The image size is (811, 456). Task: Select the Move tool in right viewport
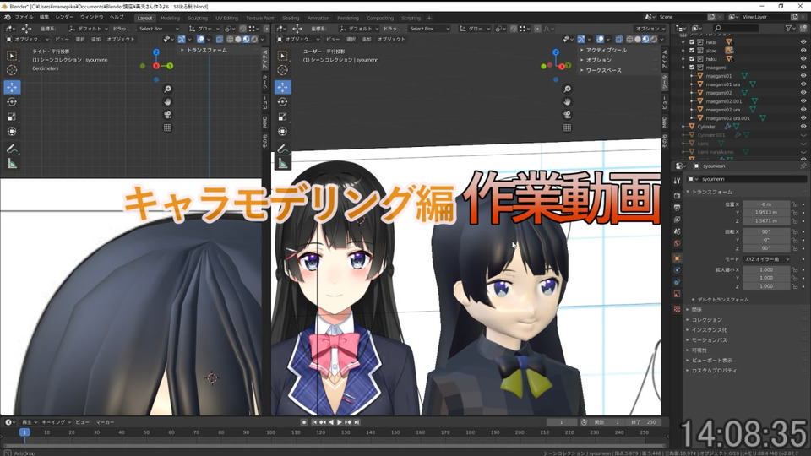click(x=282, y=87)
